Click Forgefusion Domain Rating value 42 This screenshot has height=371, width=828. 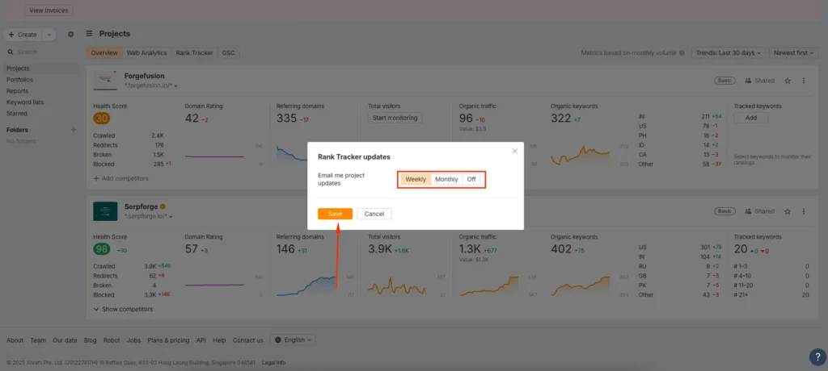[192, 118]
